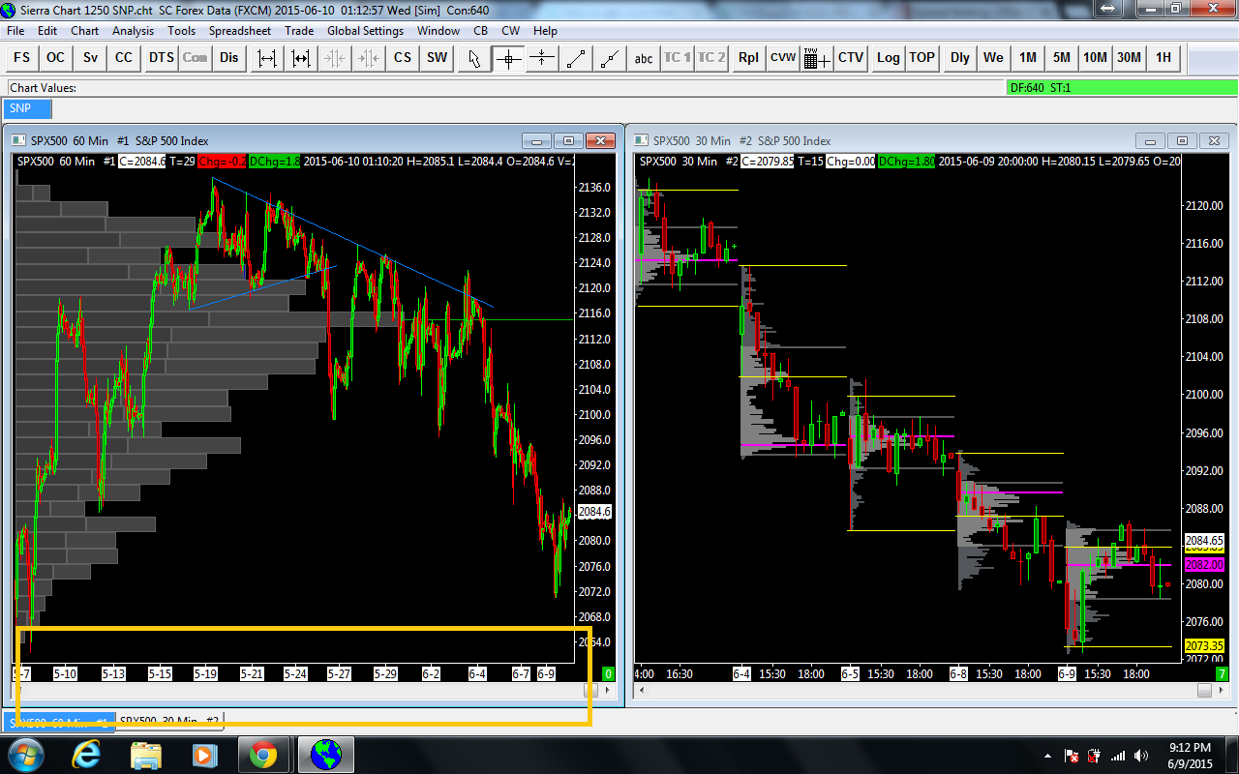The image size is (1239, 774).
Task: Select the crosshair chart values tool
Action: tap(508, 57)
